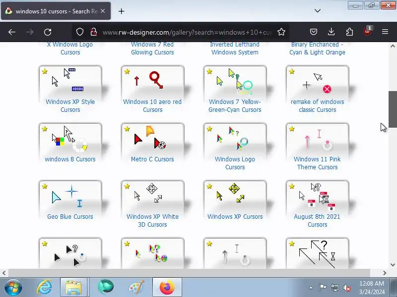This screenshot has width=397, height=297.
Task: Open the Windows Start menu
Action: point(13,287)
